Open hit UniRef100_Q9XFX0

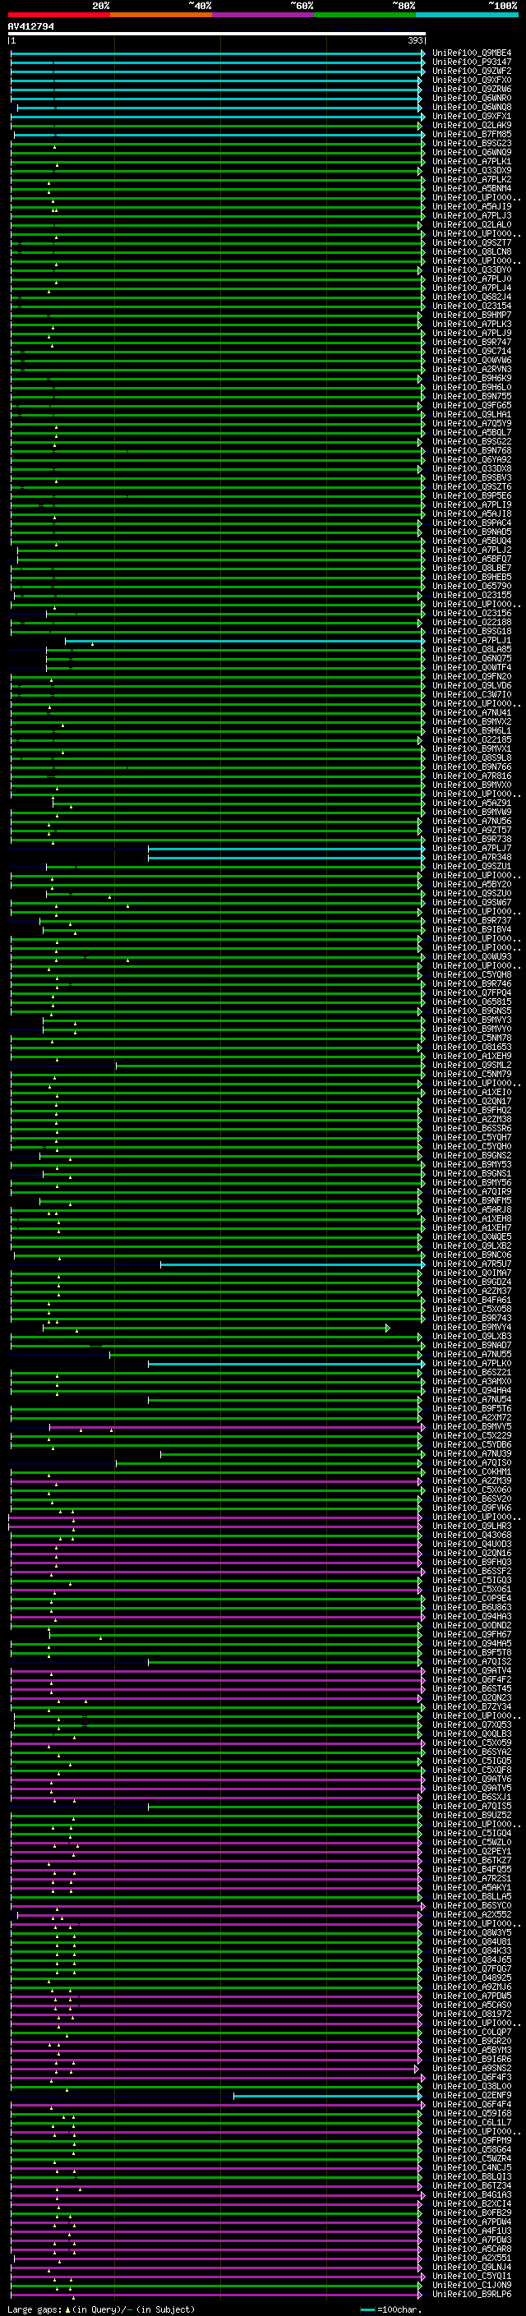(471, 80)
